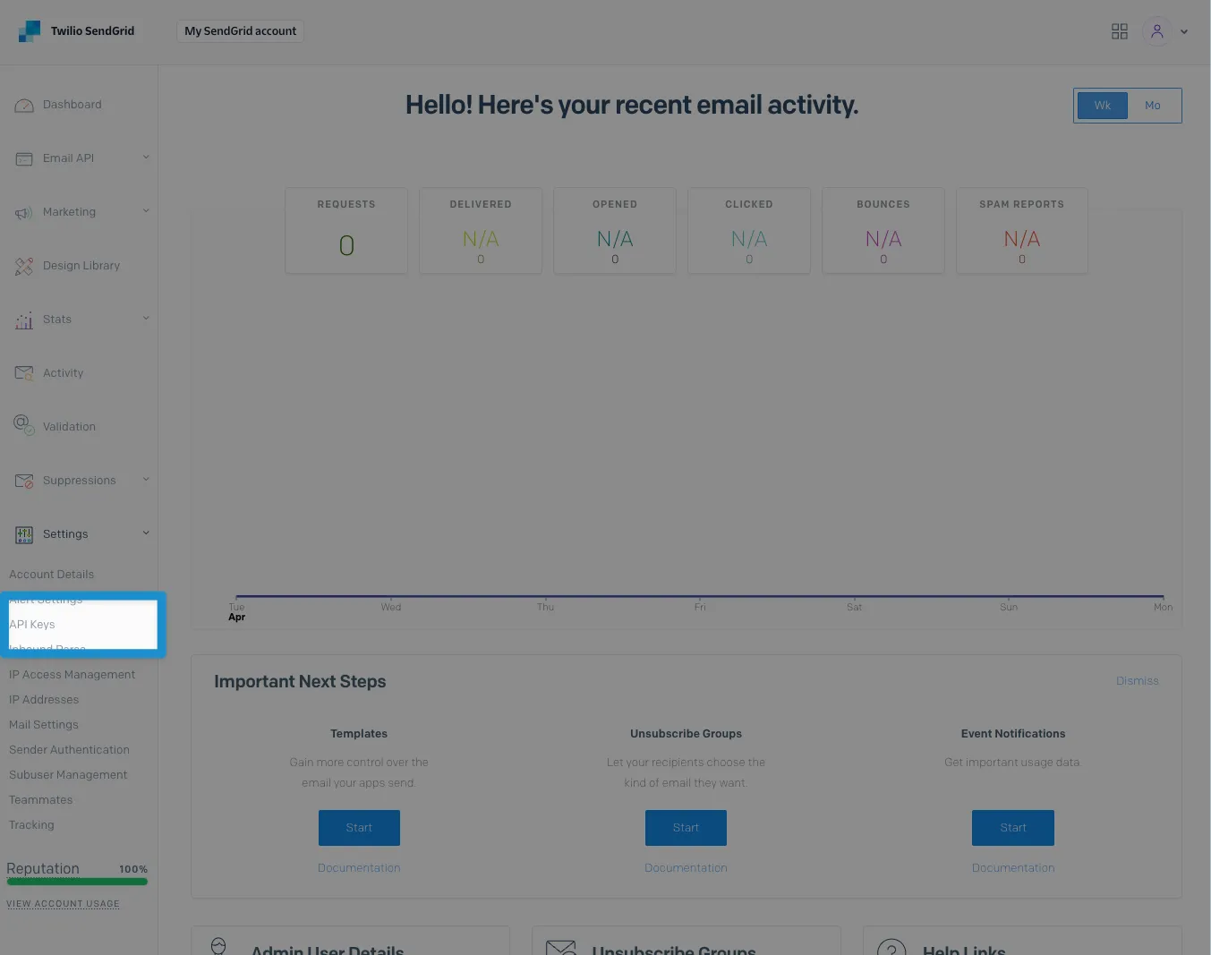Image resolution: width=1211 pixels, height=955 pixels.
Task: Click the Settings sliders icon
Action: [24, 535]
